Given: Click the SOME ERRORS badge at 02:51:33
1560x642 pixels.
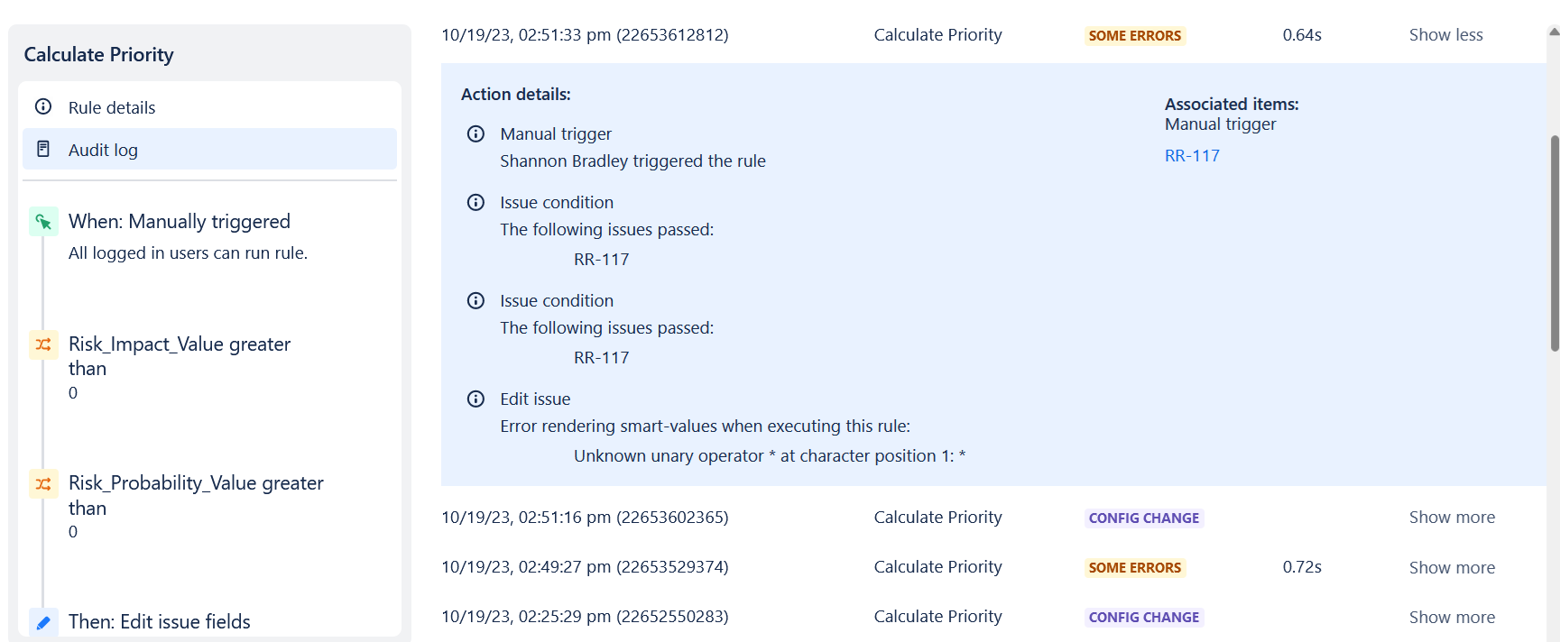Looking at the screenshot, I should click(x=1134, y=36).
